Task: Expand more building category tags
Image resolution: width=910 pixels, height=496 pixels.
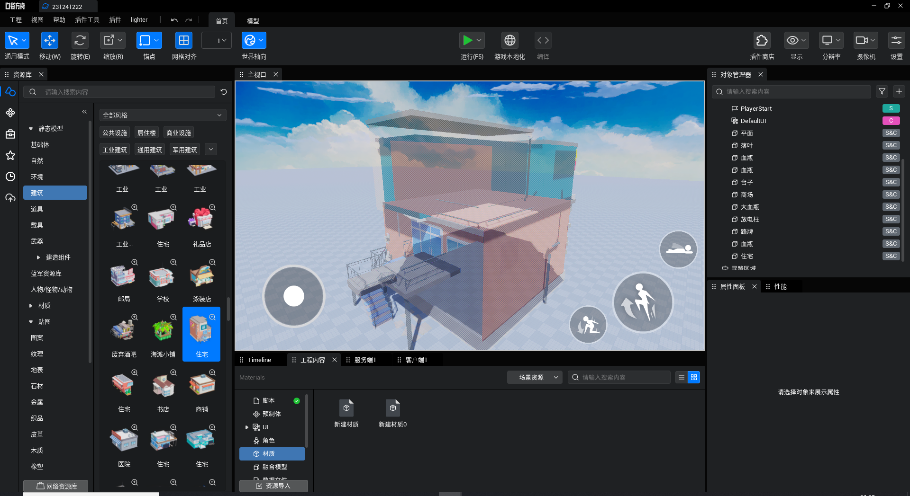Action: 211,150
